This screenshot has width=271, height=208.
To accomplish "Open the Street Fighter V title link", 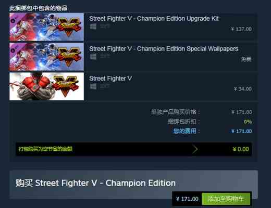I will [110, 79].
